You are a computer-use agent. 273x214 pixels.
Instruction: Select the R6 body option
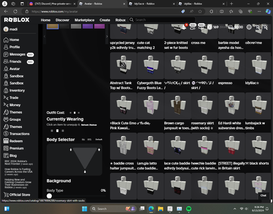pos(83,140)
